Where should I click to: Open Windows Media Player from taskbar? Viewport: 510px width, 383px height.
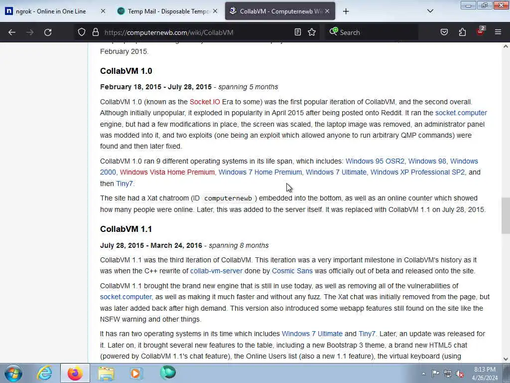(136, 373)
